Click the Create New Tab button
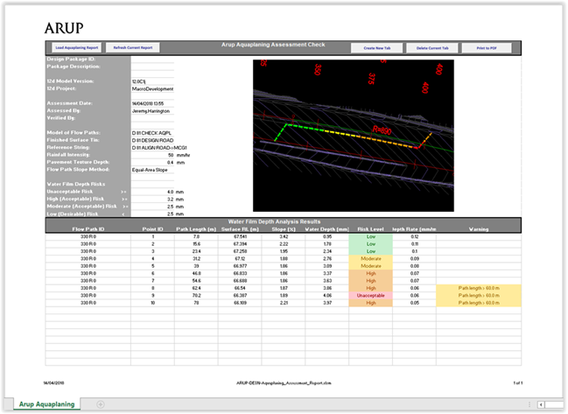The width and height of the screenshot is (568, 414). (x=376, y=48)
